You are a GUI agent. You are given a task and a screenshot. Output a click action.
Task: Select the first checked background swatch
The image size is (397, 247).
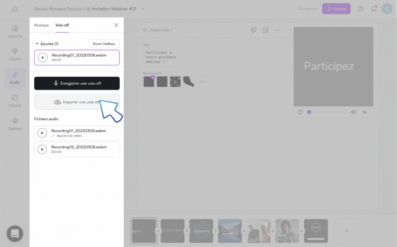pos(149,81)
